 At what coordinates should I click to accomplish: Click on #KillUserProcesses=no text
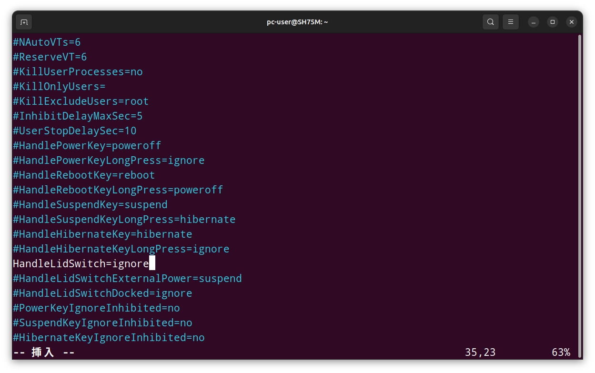[78, 72]
